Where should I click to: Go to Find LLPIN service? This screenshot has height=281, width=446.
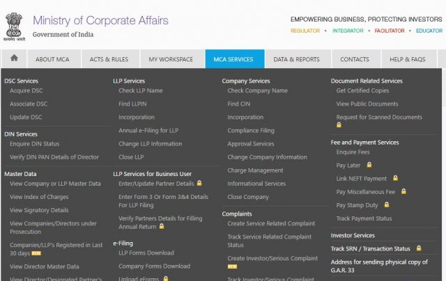pyautogui.click(x=134, y=104)
